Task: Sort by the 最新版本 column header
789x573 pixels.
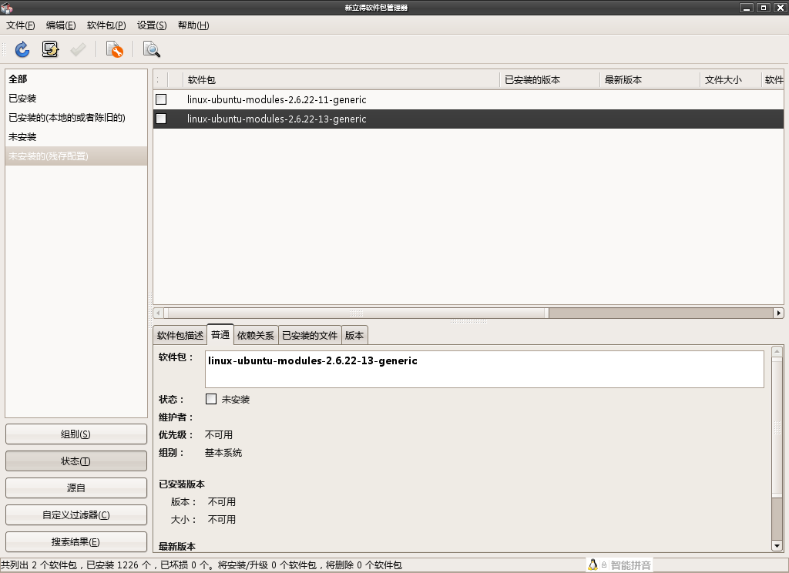Action: pyautogui.click(x=650, y=79)
